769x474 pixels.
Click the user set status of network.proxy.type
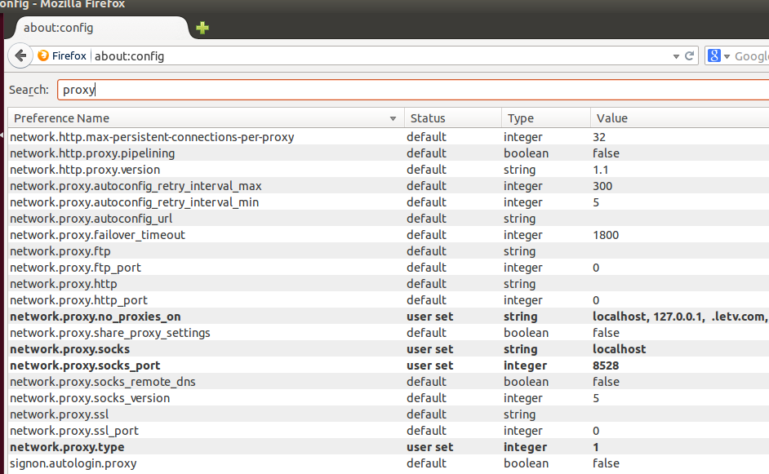click(x=429, y=447)
